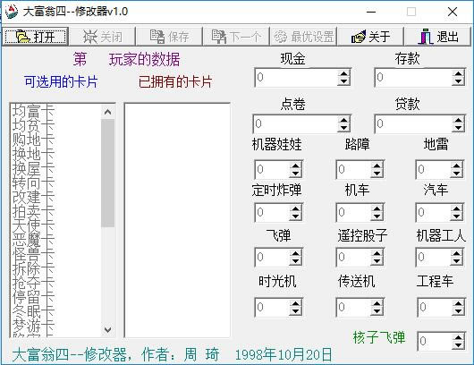Click the 打开 open-file toolbar button
Image resolution: width=474 pixels, height=365 pixels.
pos(36,37)
